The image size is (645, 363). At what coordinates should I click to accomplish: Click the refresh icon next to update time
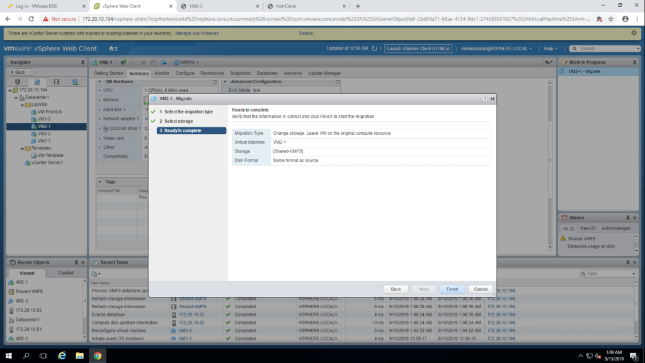click(374, 49)
